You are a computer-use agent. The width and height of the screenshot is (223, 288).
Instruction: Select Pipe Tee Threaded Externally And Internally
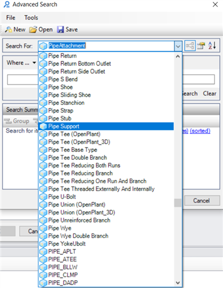click(106, 189)
